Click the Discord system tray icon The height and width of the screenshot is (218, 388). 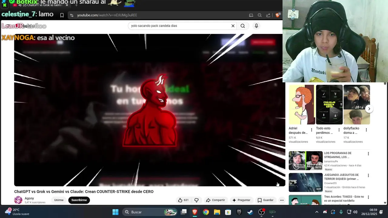pos(325,212)
